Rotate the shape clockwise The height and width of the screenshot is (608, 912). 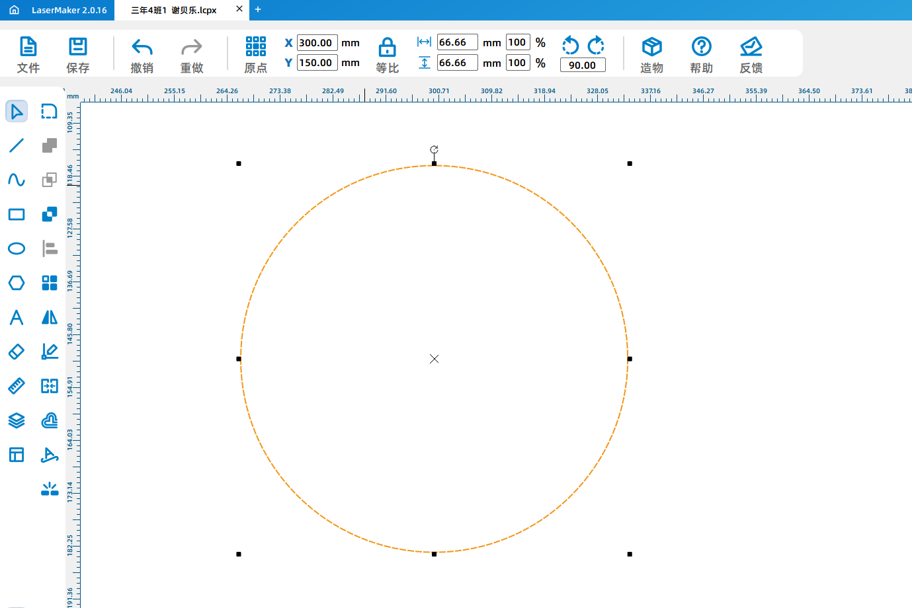pyautogui.click(x=596, y=45)
